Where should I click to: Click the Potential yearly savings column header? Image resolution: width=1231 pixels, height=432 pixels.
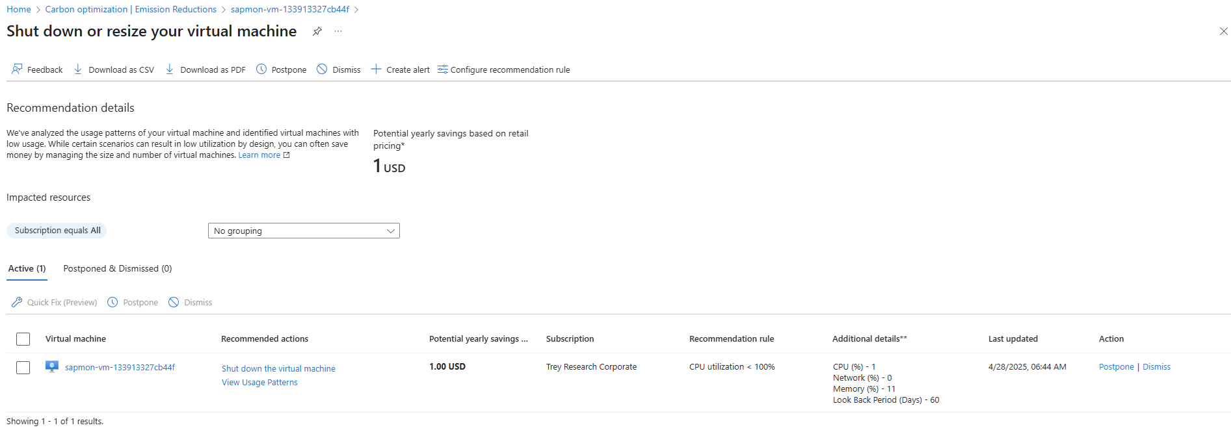click(x=479, y=338)
